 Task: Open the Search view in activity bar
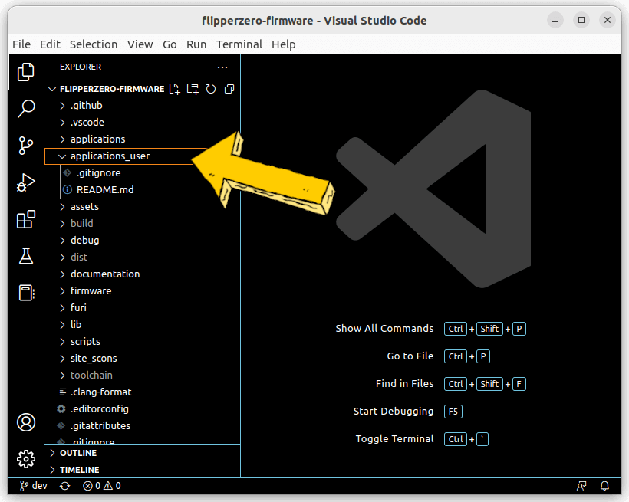(x=26, y=108)
